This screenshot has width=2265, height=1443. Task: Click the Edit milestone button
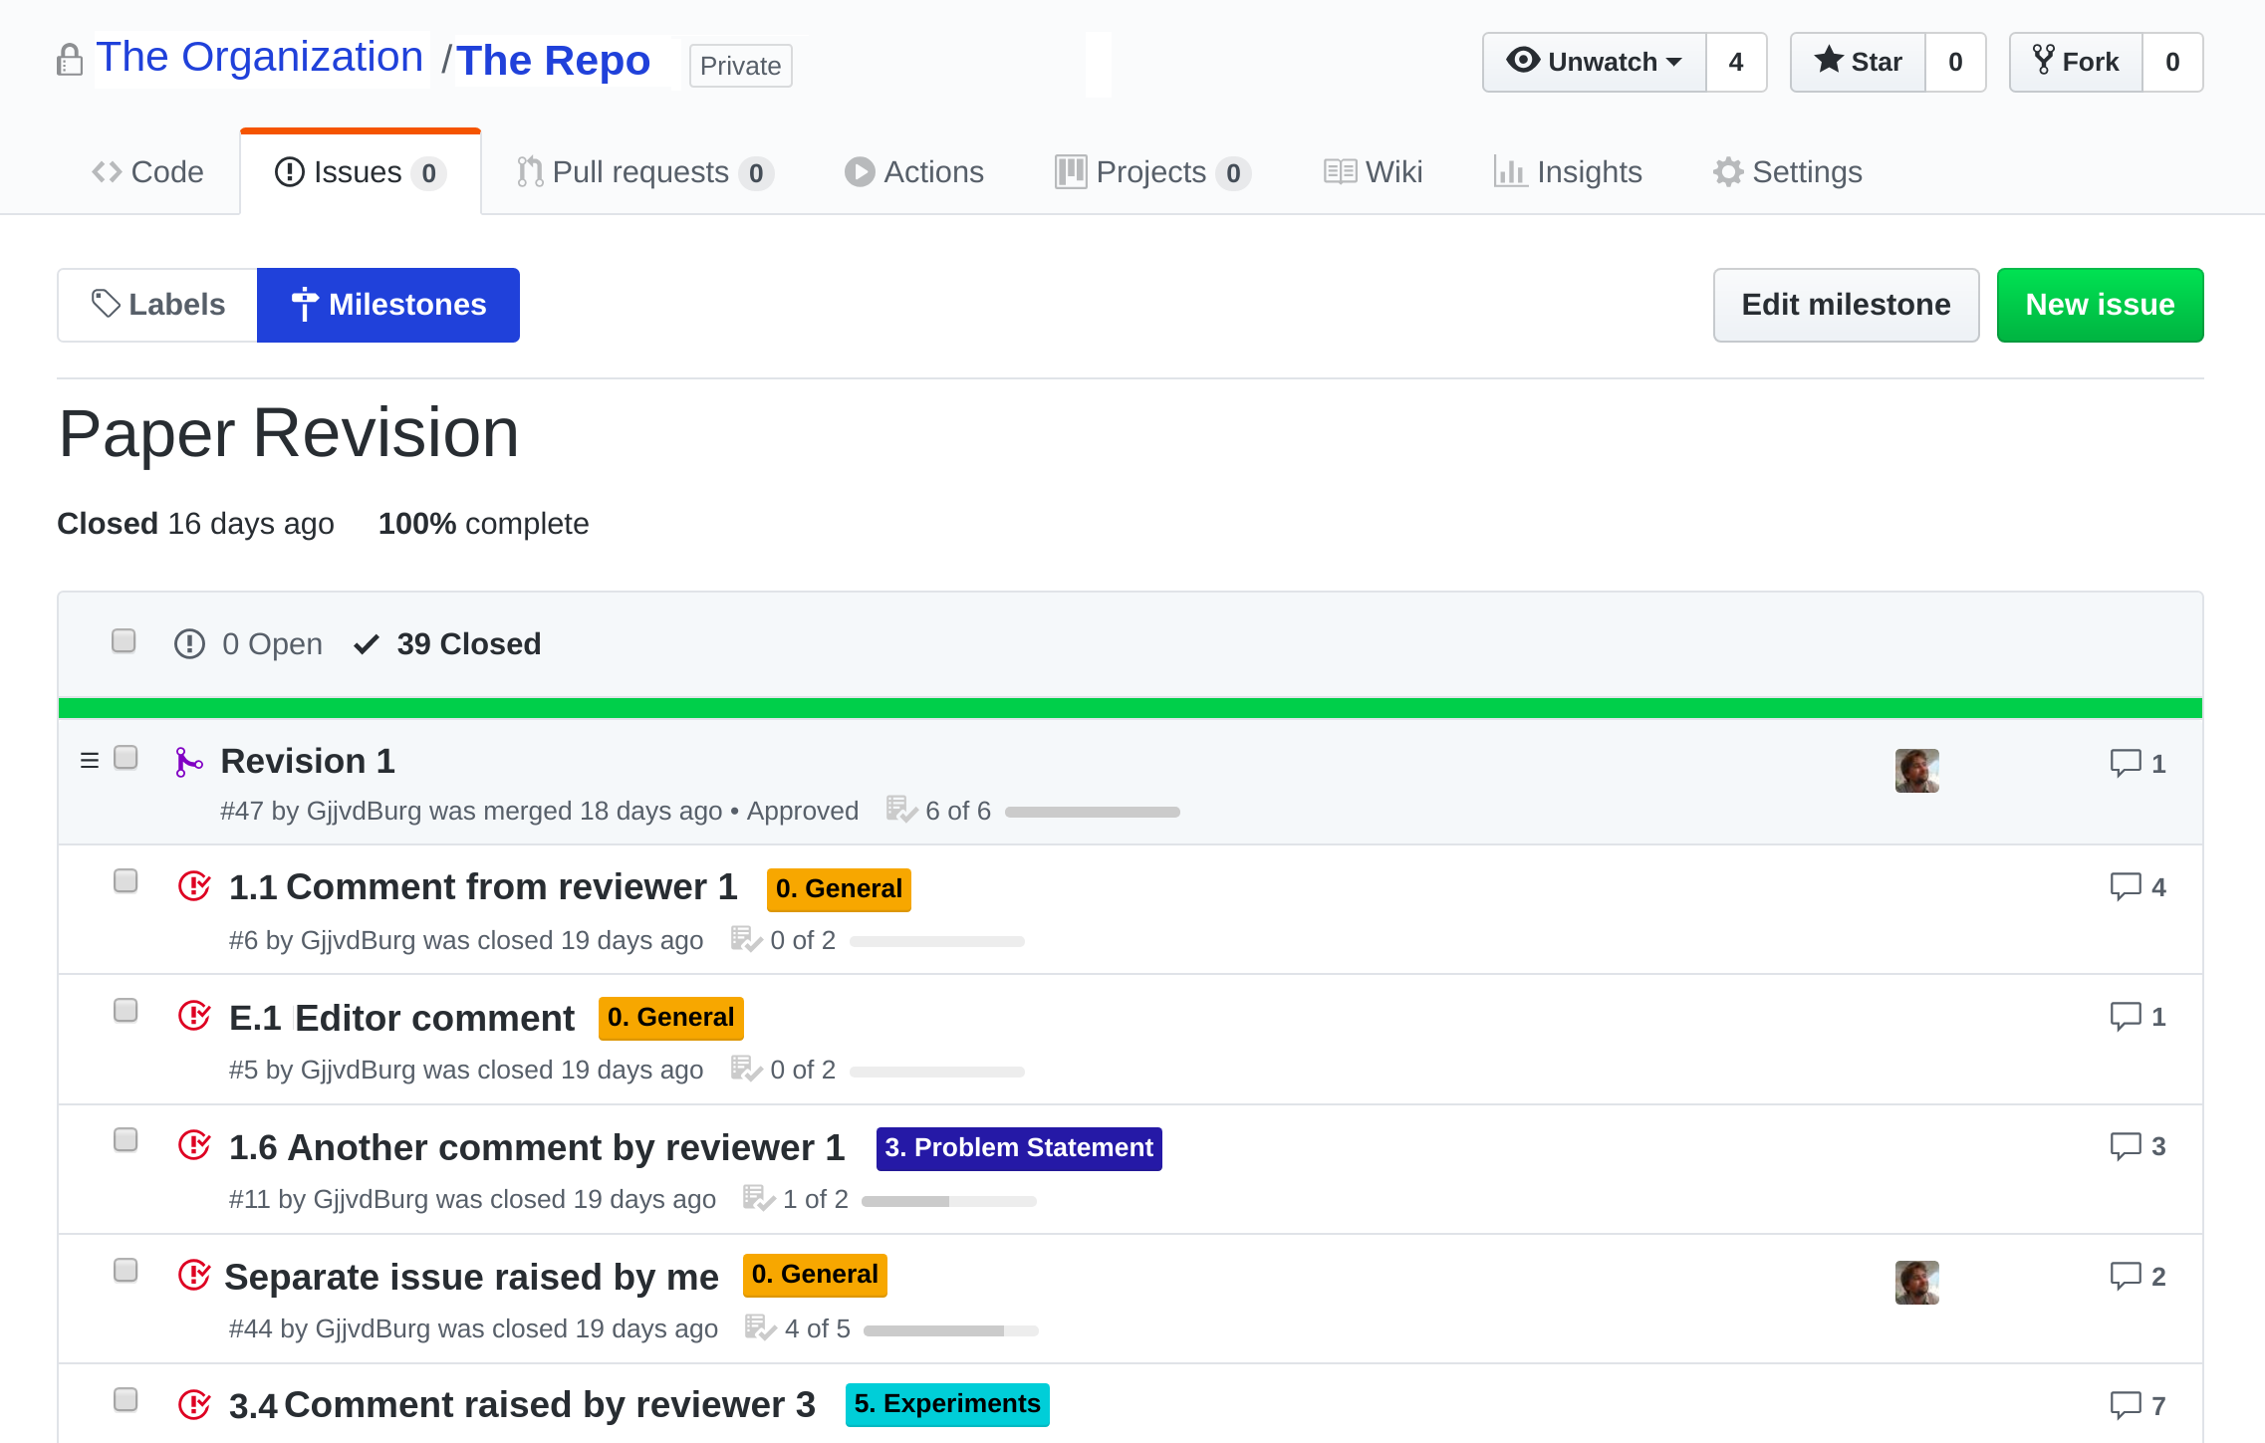tap(1846, 304)
